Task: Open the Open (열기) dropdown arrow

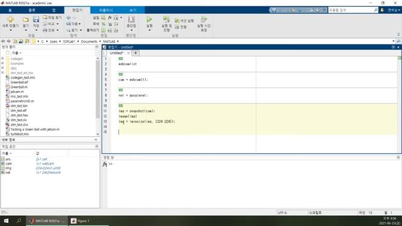Action: [x=26, y=31]
